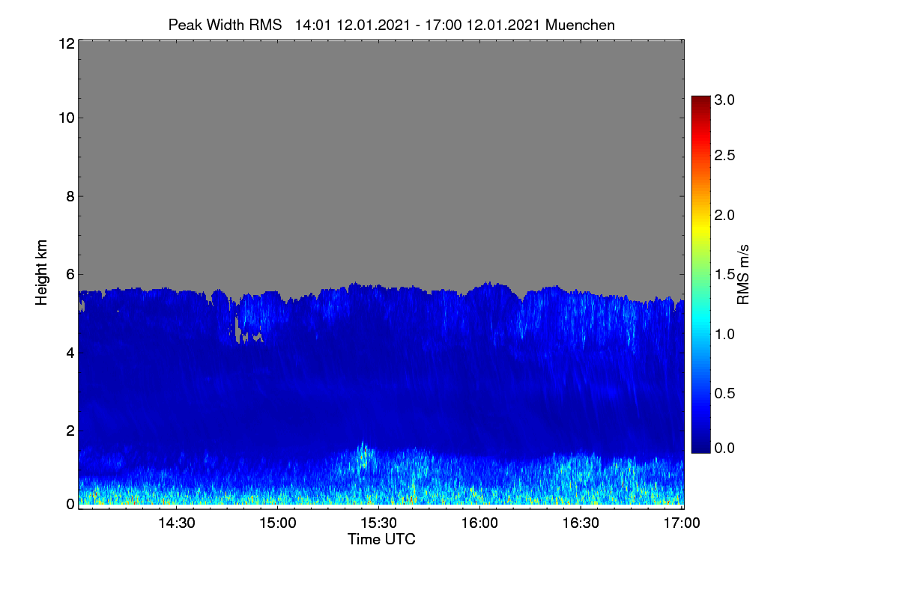Click the RMS color scale bar

tap(700, 274)
